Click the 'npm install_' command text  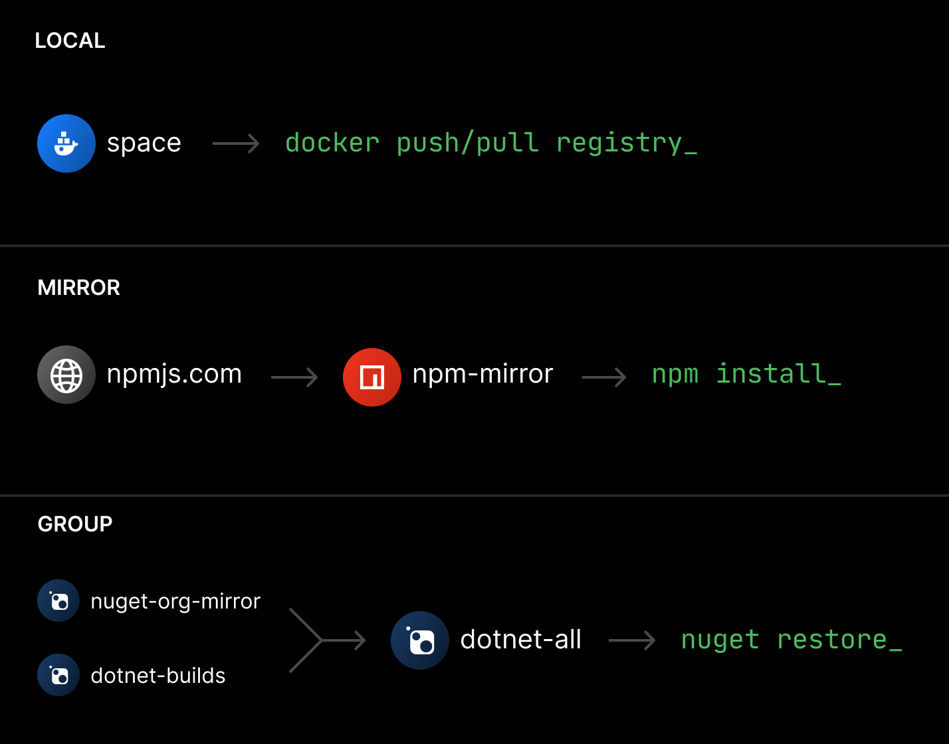click(x=746, y=375)
